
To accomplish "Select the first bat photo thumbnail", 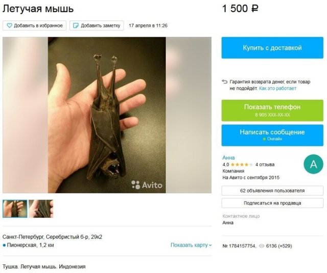I will click(15, 208).
